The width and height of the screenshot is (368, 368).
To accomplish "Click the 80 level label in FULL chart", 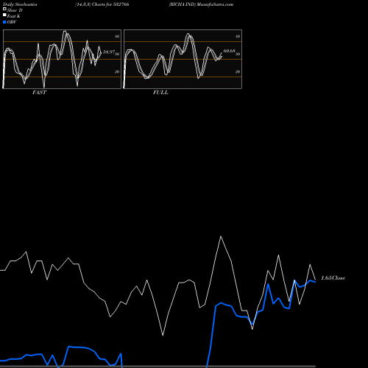I will [238, 36].
